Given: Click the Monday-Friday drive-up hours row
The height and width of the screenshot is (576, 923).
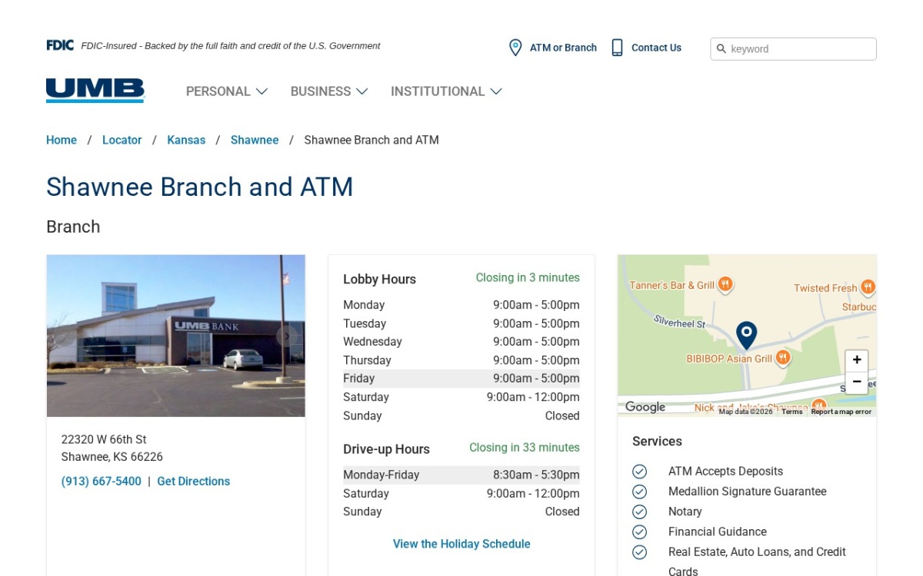Looking at the screenshot, I should (461, 475).
